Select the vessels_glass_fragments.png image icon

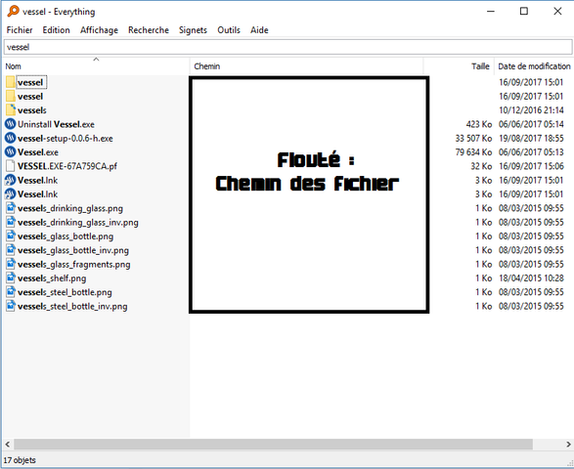point(11,264)
